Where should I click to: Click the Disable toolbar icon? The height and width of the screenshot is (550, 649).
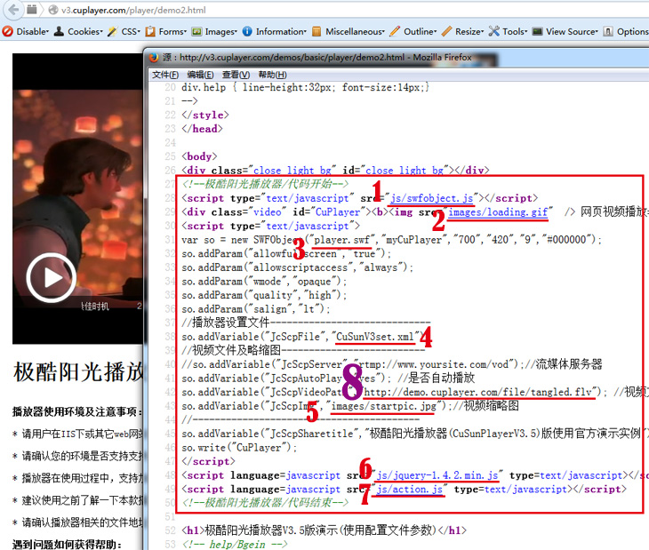click(x=7, y=31)
